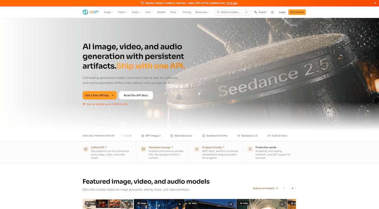The image size is (379, 209).
Task: Expand the Text navigation dropdown
Action: click(x=149, y=12)
